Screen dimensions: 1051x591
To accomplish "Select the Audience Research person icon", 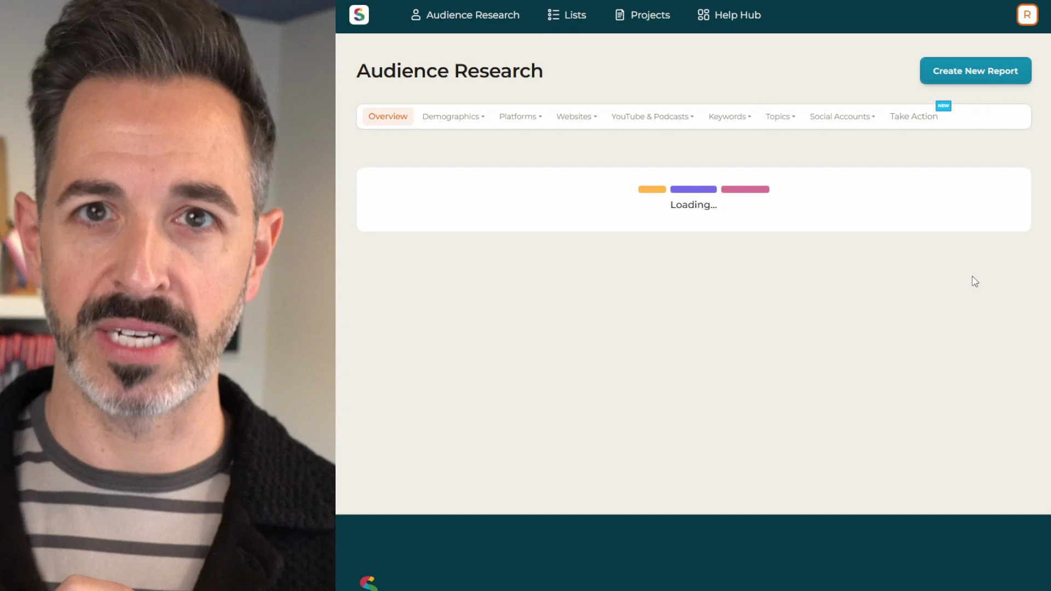I will tap(417, 15).
